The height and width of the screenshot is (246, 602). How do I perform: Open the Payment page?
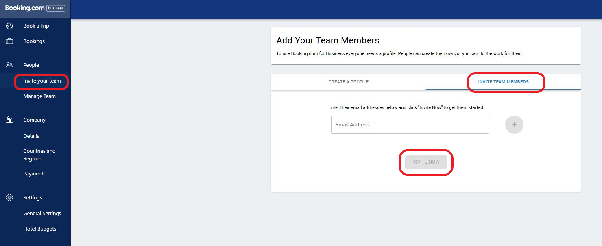(x=33, y=174)
